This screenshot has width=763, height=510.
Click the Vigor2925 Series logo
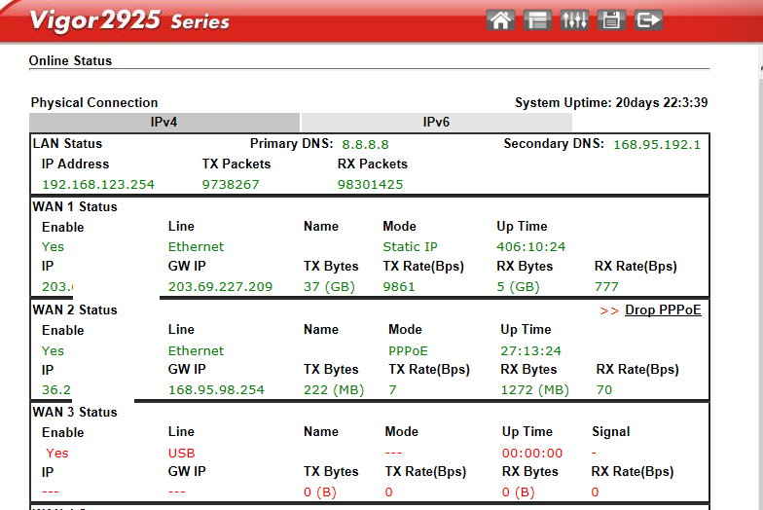point(128,21)
